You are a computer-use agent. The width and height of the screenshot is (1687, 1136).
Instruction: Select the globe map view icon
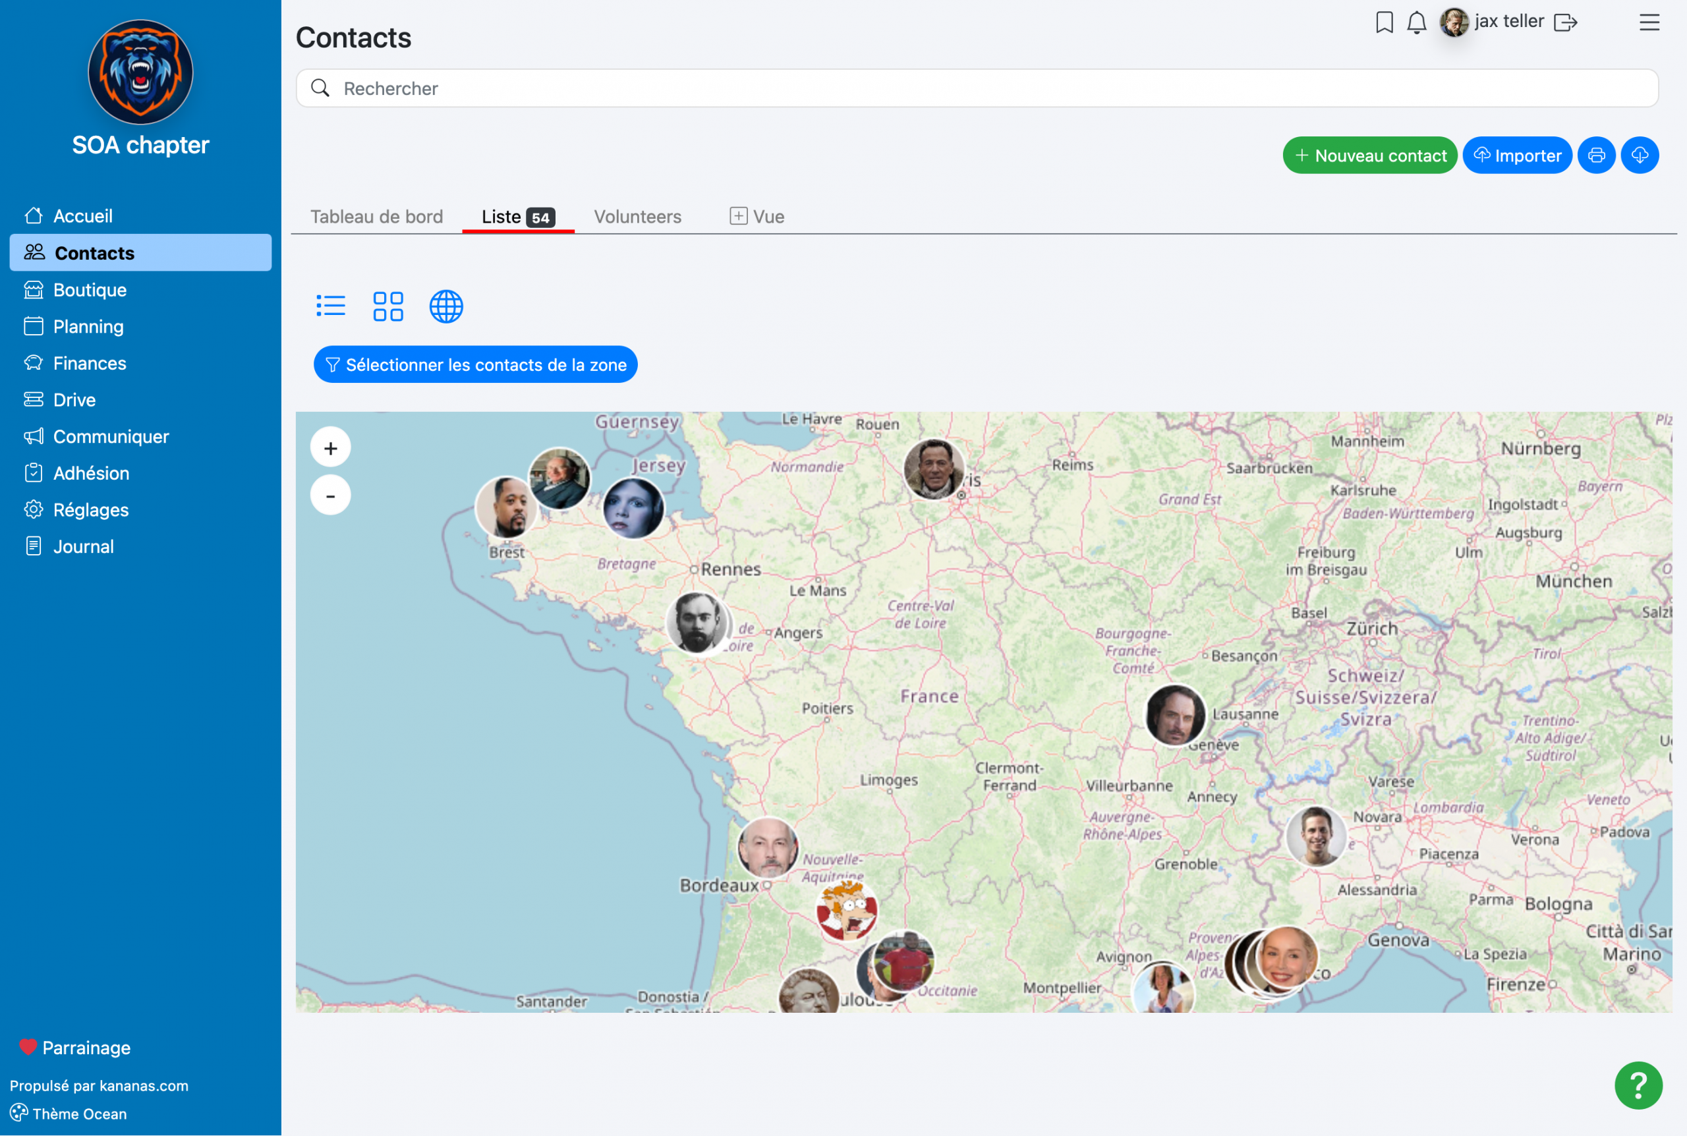445,306
